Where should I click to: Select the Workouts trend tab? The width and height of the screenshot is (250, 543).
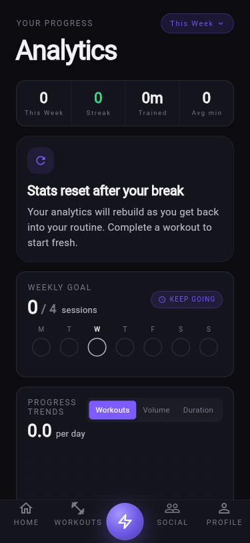(x=113, y=410)
